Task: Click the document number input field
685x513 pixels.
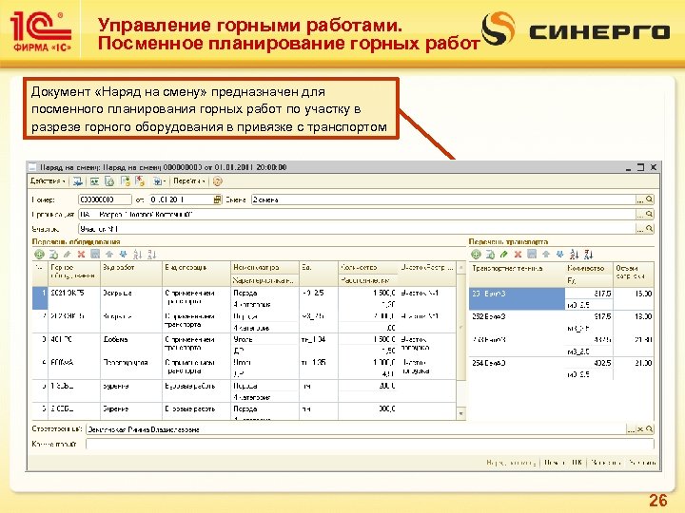Action: (x=105, y=199)
